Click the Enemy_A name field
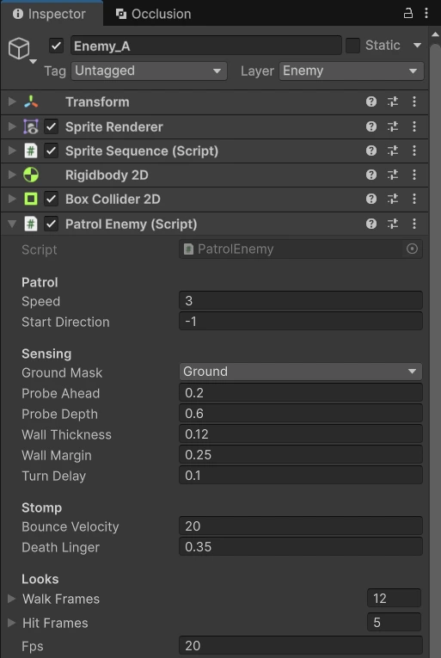The height and width of the screenshot is (658, 441). coord(206,46)
